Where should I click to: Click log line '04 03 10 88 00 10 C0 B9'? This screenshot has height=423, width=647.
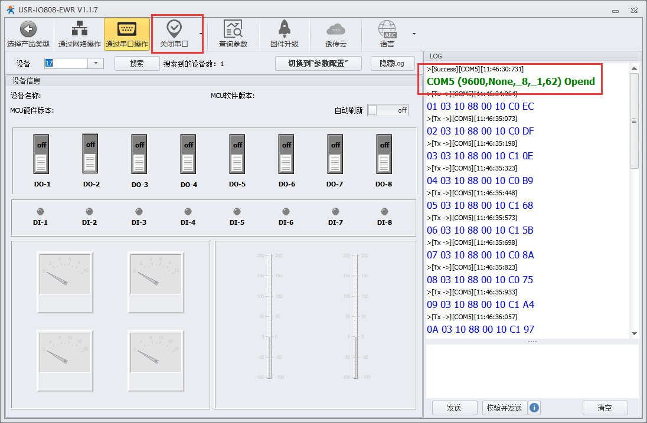pos(480,181)
